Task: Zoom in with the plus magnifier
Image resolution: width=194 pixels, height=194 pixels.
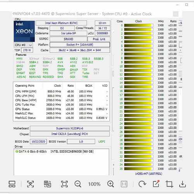Action: point(111,184)
